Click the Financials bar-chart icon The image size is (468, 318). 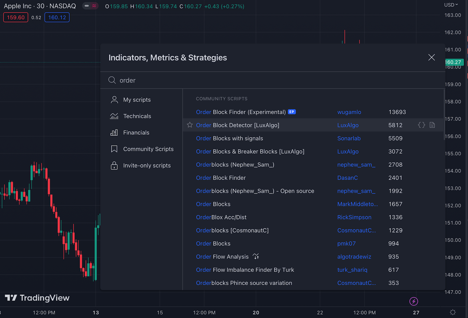pyautogui.click(x=114, y=132)
